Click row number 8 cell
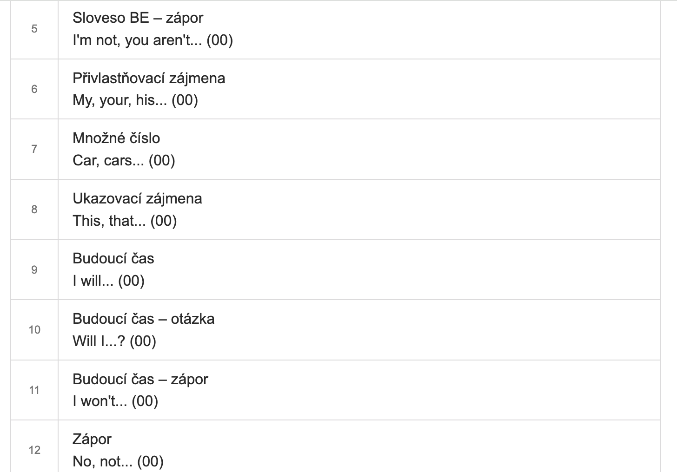 [x=34, y=210]
